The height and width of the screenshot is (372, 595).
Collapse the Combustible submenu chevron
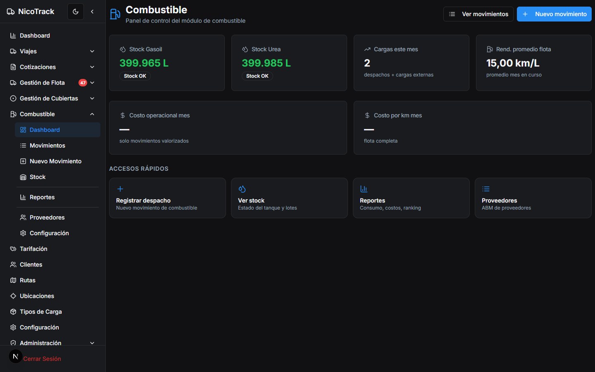point(92,114)
